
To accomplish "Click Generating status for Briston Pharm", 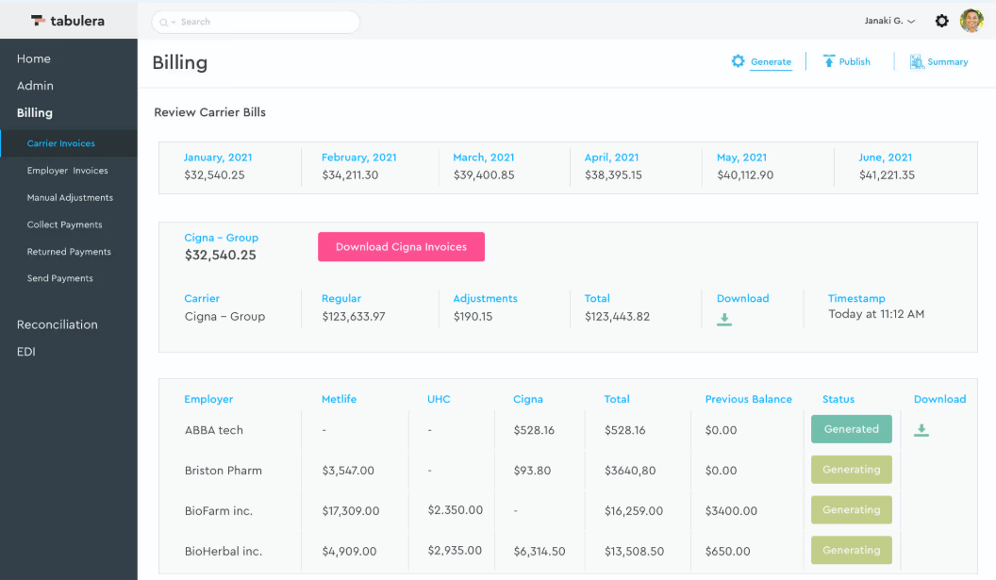I will [x=851, y=470].
